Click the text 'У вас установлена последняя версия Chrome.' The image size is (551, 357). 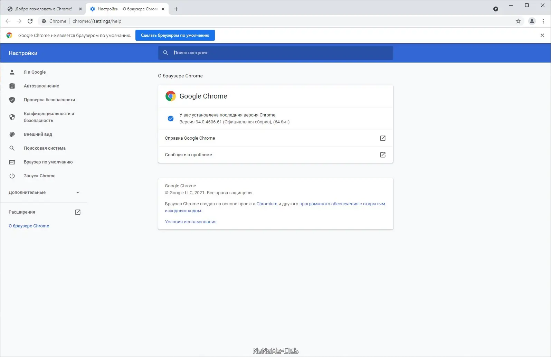pos(228,115)
